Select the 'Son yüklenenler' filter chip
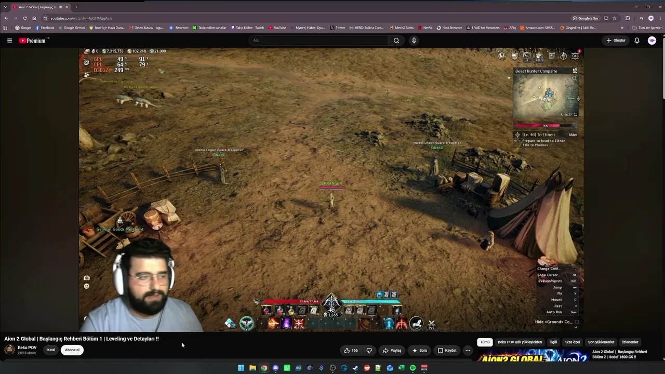The image size is (665, 374). [601, 342]
